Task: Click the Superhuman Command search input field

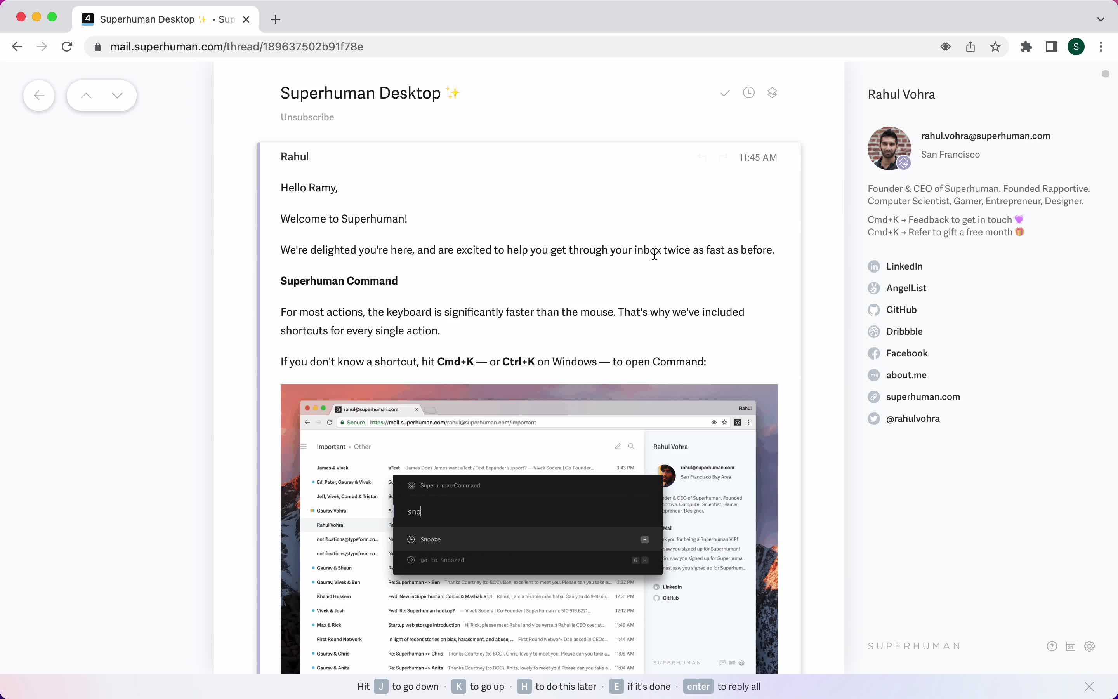Action: pyautogui.click(x=528, y=511)
